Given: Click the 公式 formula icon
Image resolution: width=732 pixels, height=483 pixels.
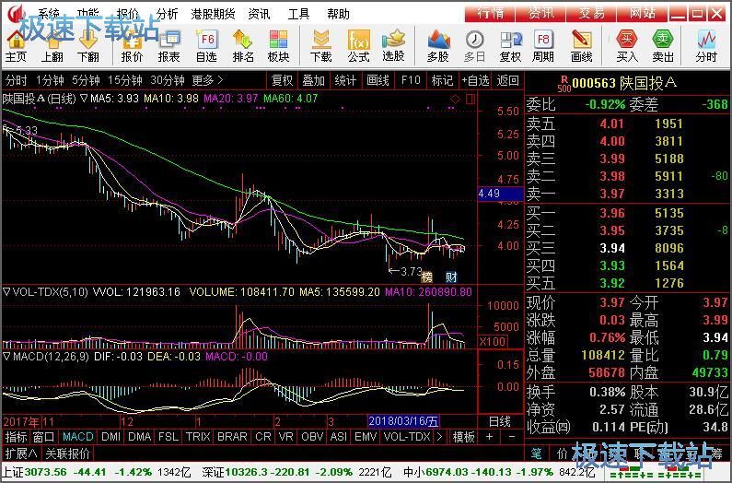Looking at the screenshot, I should point(358,45).
